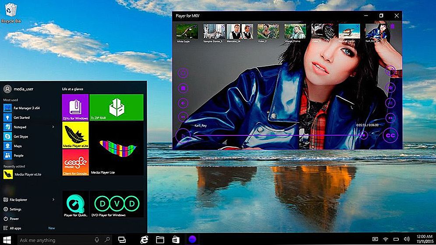Open the Media Player Lite tile
Viewport: 436px width, 245px height.
tap(117, 148)
